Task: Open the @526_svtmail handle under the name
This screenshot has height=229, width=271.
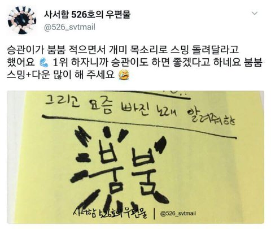Action: pos(69,27)
